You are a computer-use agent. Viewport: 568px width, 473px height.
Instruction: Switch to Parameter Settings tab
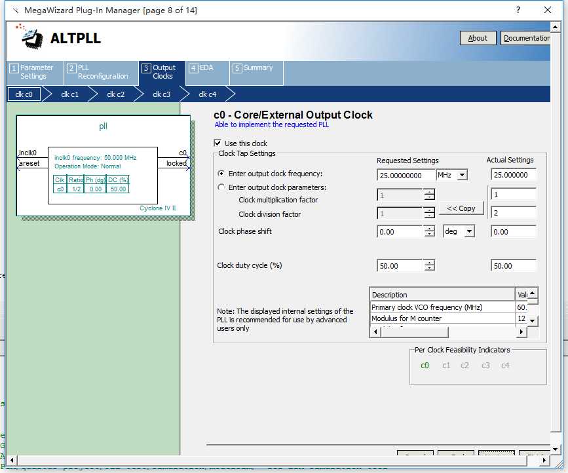coord(35,72)
